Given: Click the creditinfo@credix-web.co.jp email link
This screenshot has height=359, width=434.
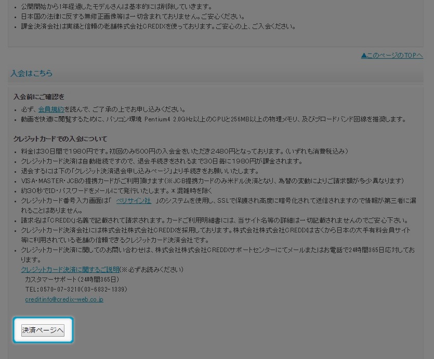Looking at the screenshot, I should 64,299.
